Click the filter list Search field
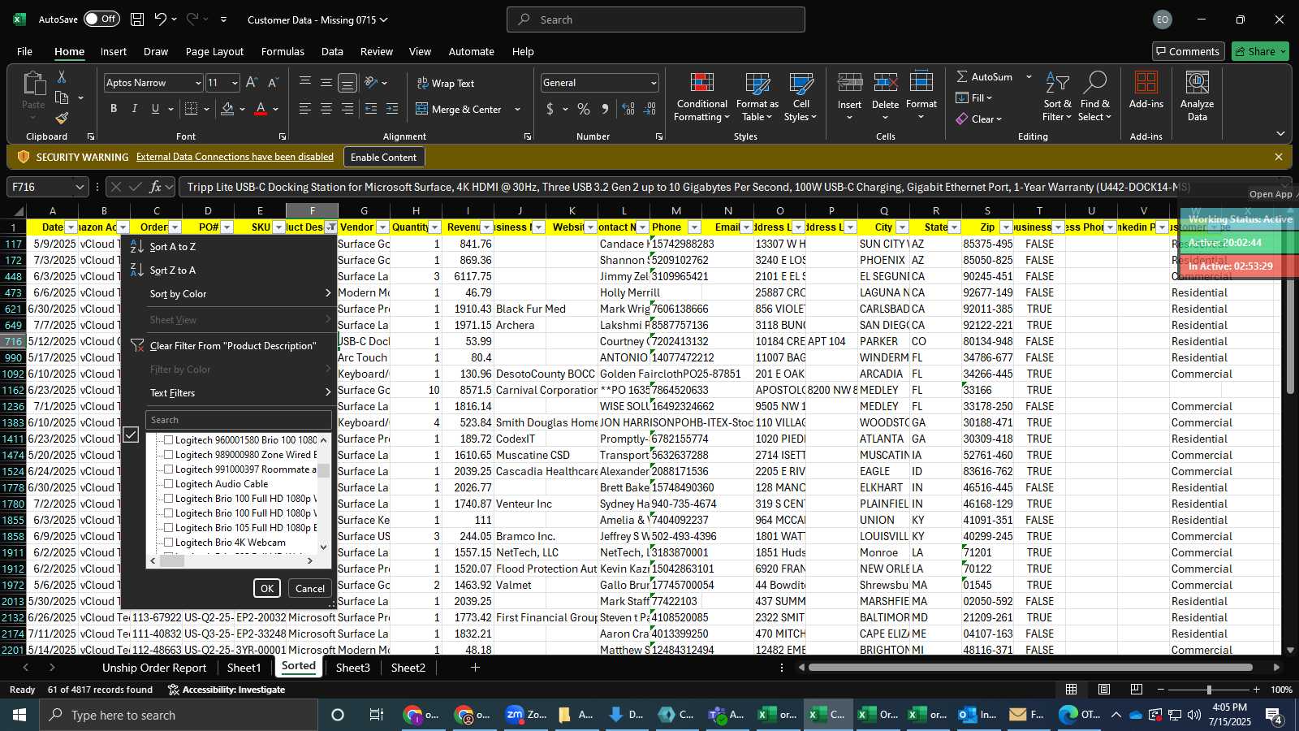 point(239,420)
